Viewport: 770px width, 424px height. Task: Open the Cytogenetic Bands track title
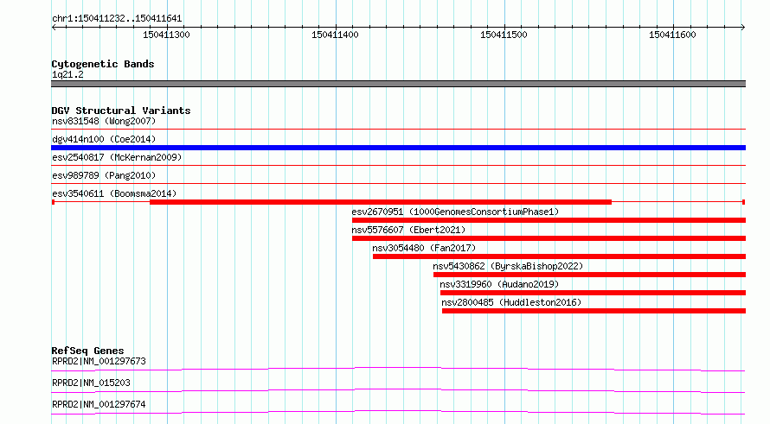point(103,64)
